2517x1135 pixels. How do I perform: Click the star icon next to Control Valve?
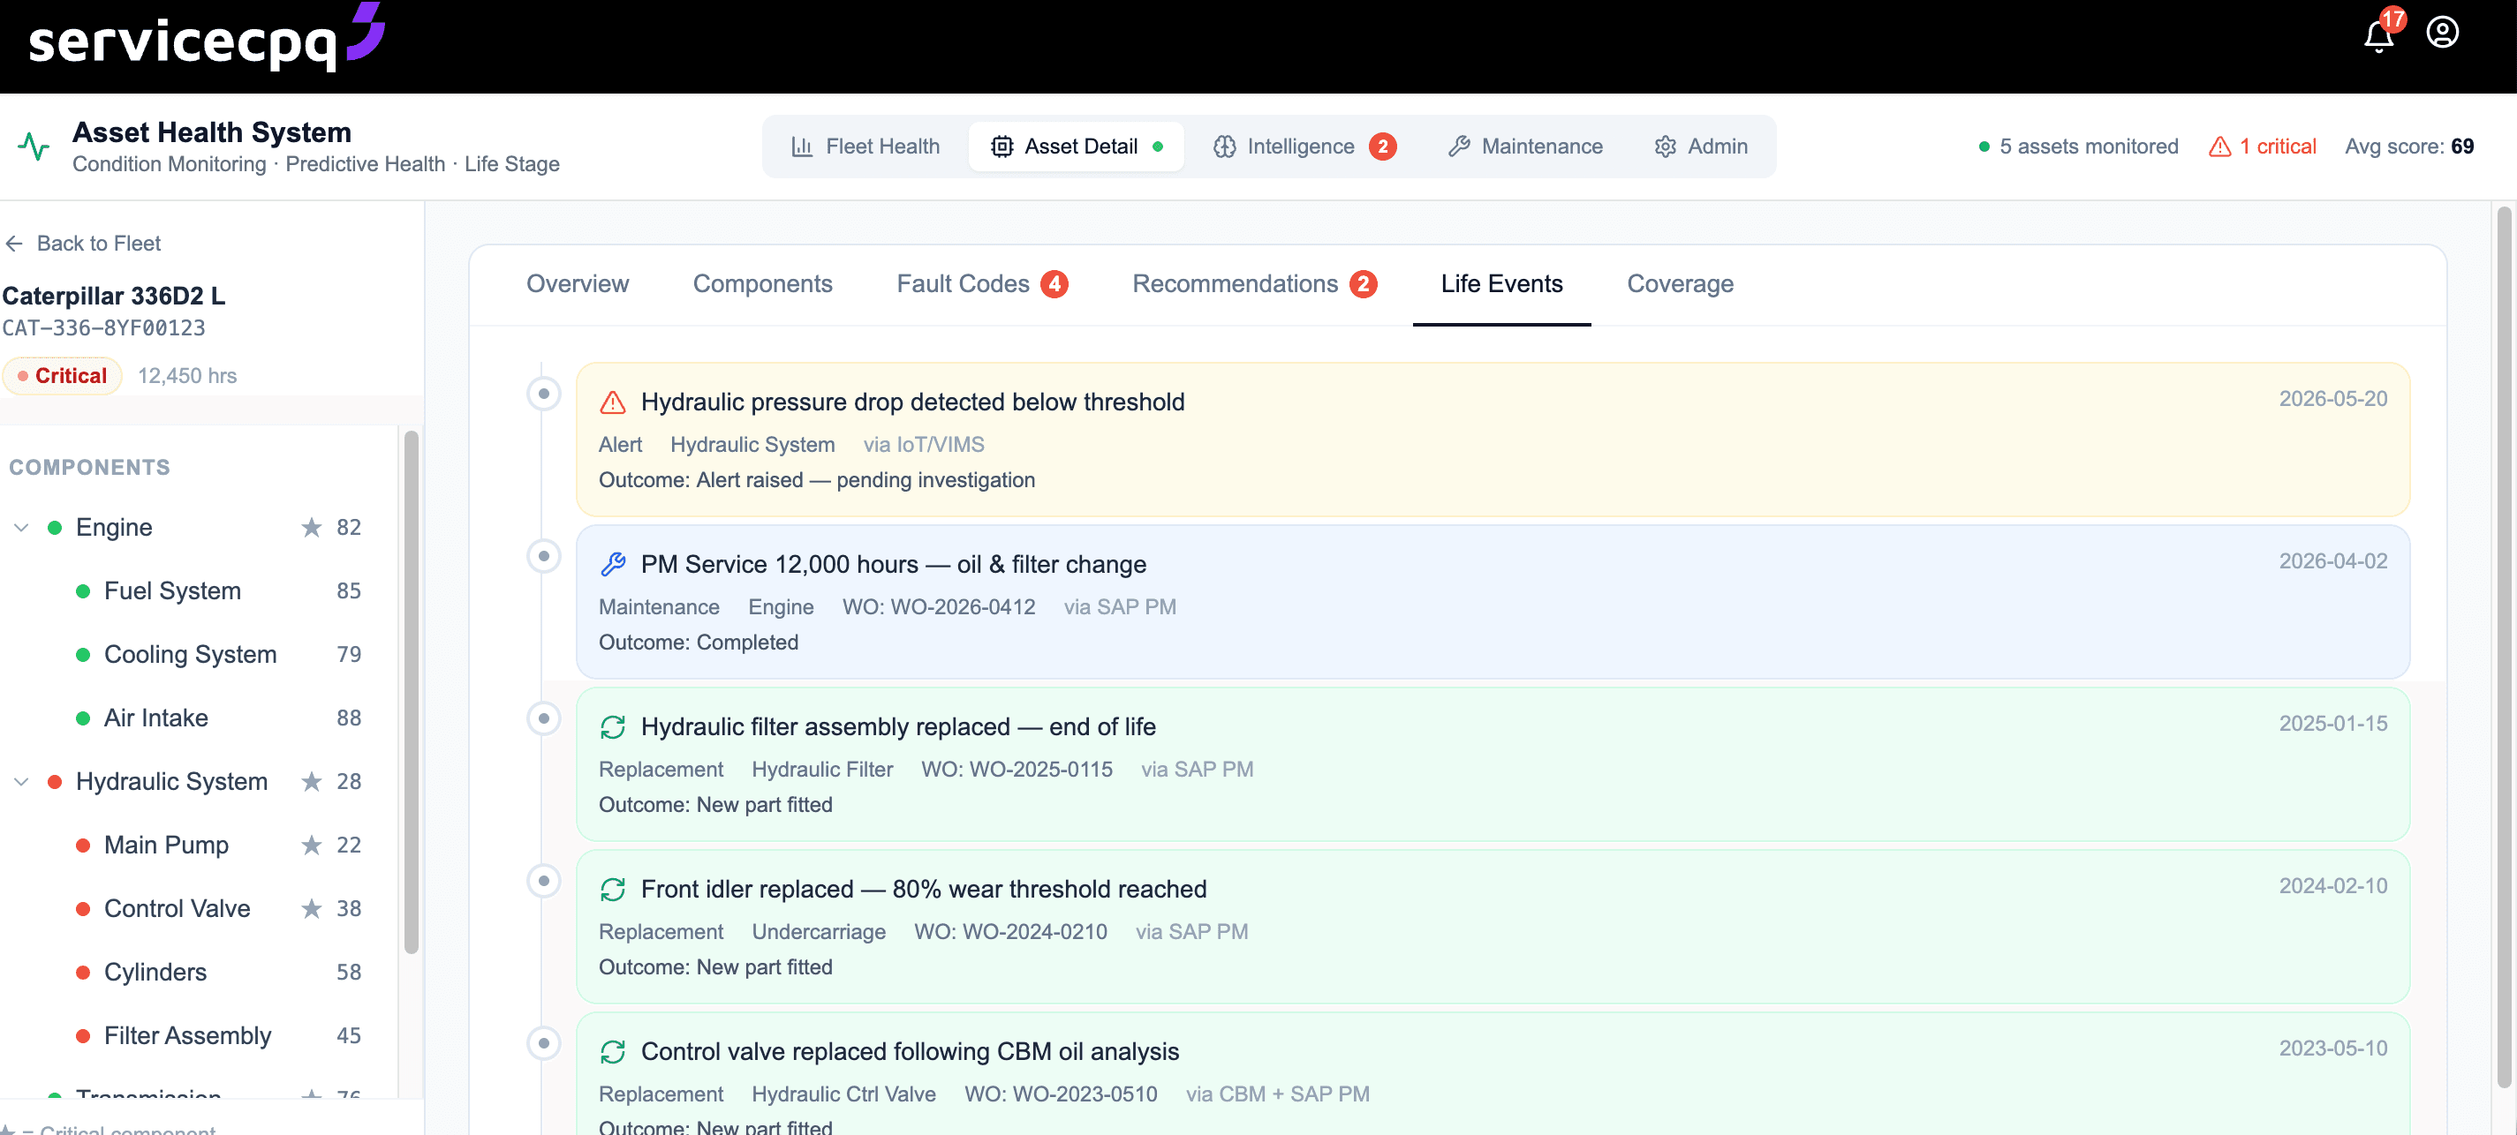312,908
